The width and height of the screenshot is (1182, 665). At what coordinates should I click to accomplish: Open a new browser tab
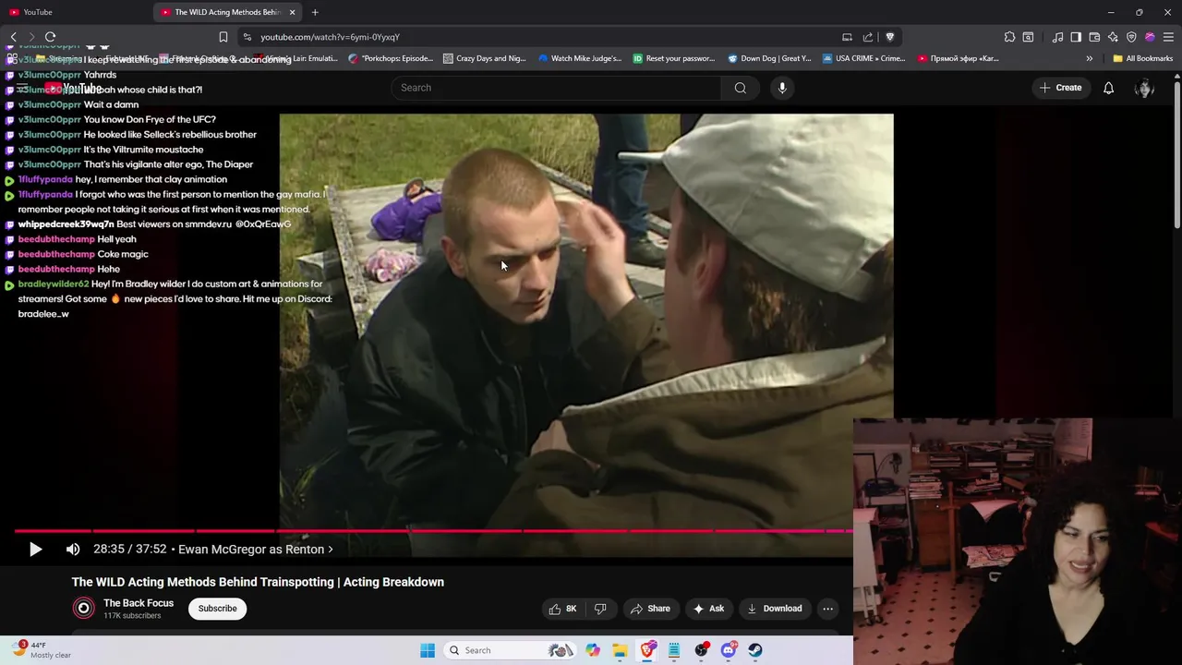(315, 12)
